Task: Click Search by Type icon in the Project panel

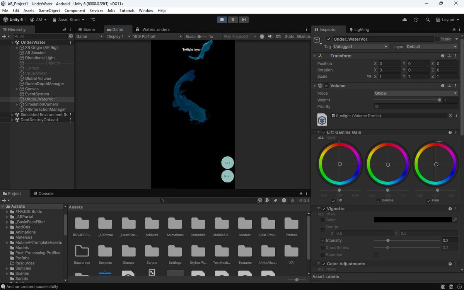Action: coord(268,200)
